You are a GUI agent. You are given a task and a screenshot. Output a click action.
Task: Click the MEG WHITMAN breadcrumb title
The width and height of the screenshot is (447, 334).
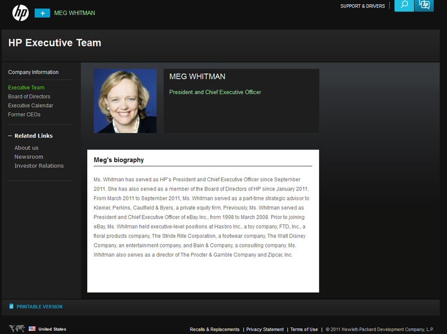[x=74, y=13]
